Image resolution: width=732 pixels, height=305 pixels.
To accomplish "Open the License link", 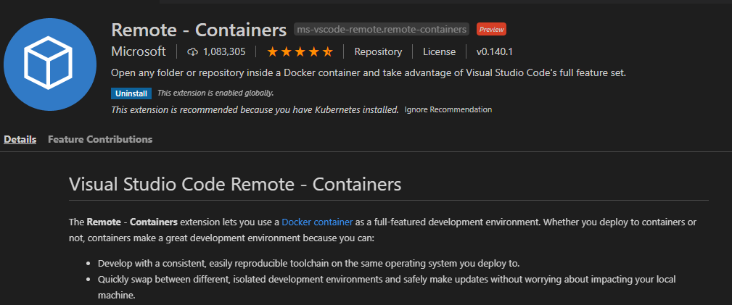I will pyautogui.click(x=439, y=52).
